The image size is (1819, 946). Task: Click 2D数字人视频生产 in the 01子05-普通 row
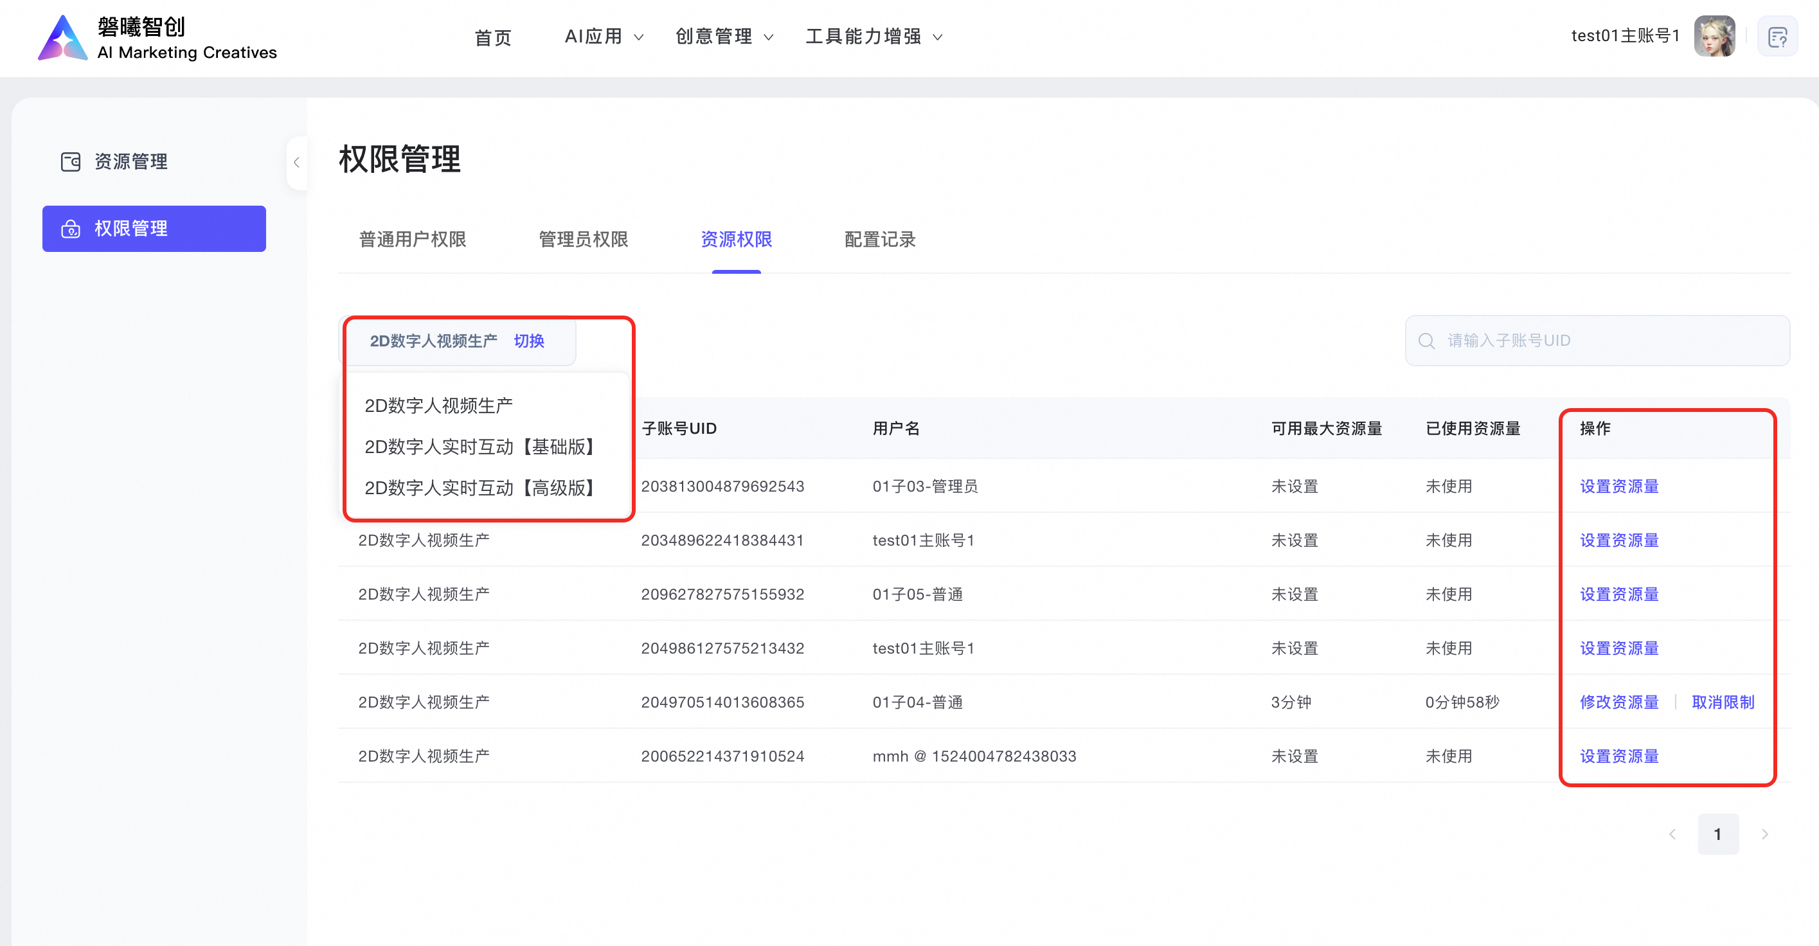(x=424, y=594)
